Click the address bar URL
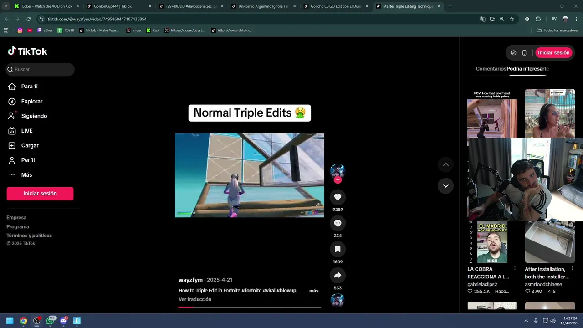This screenshot has height=328, width=583. pos(97,19)
